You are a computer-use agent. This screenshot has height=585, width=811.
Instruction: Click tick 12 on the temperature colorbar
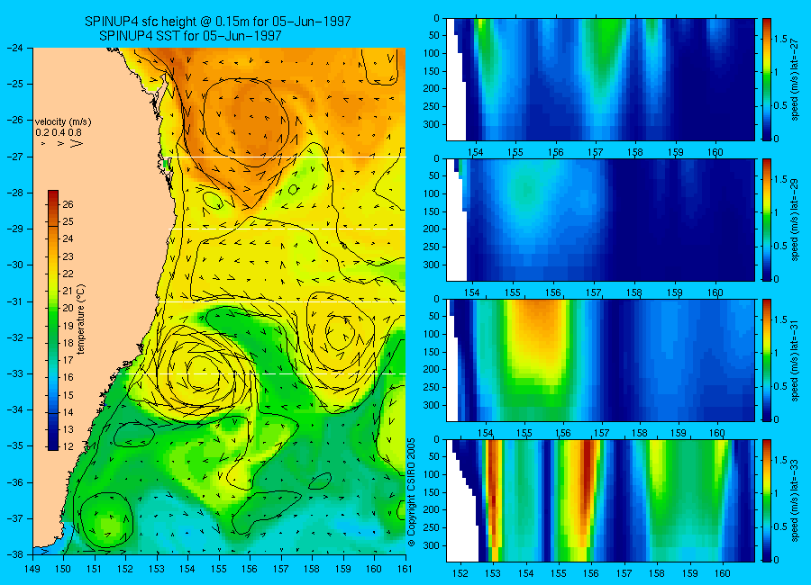[x=68, y=446]
